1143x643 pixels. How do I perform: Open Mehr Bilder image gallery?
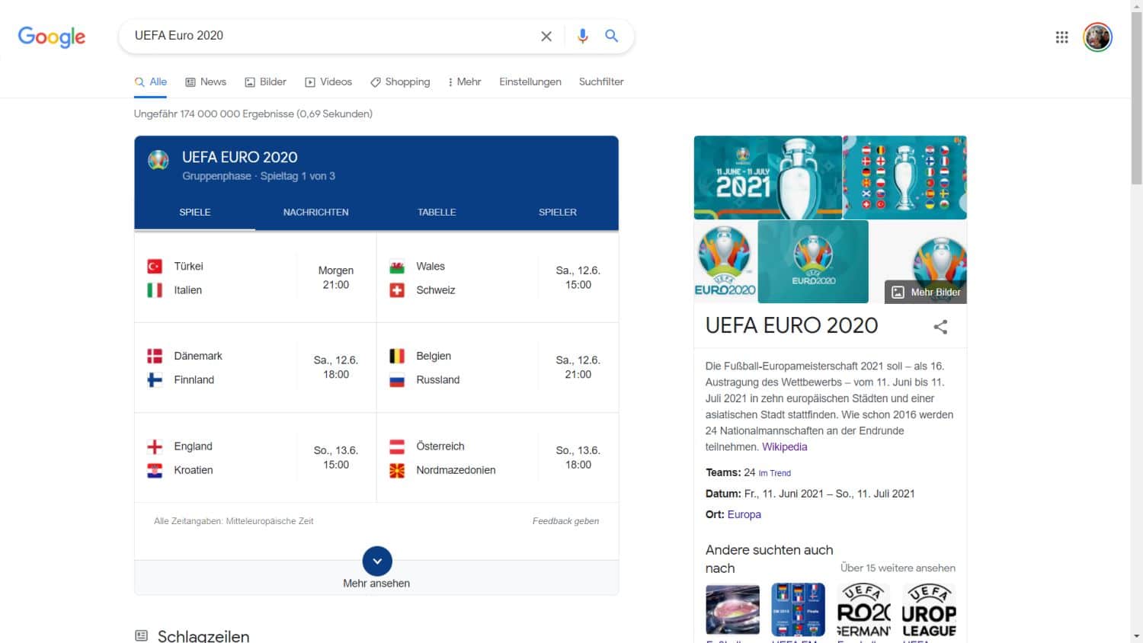[926, 292]
